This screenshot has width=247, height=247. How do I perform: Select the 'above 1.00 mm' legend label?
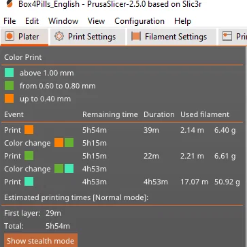click(x=47, y=73)
